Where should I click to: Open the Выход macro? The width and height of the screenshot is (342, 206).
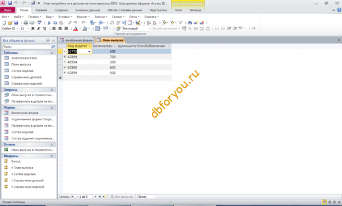(x=16, y=161)
